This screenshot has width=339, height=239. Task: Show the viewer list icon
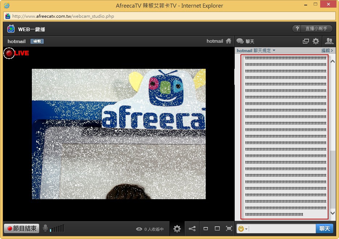pos(329,41)
